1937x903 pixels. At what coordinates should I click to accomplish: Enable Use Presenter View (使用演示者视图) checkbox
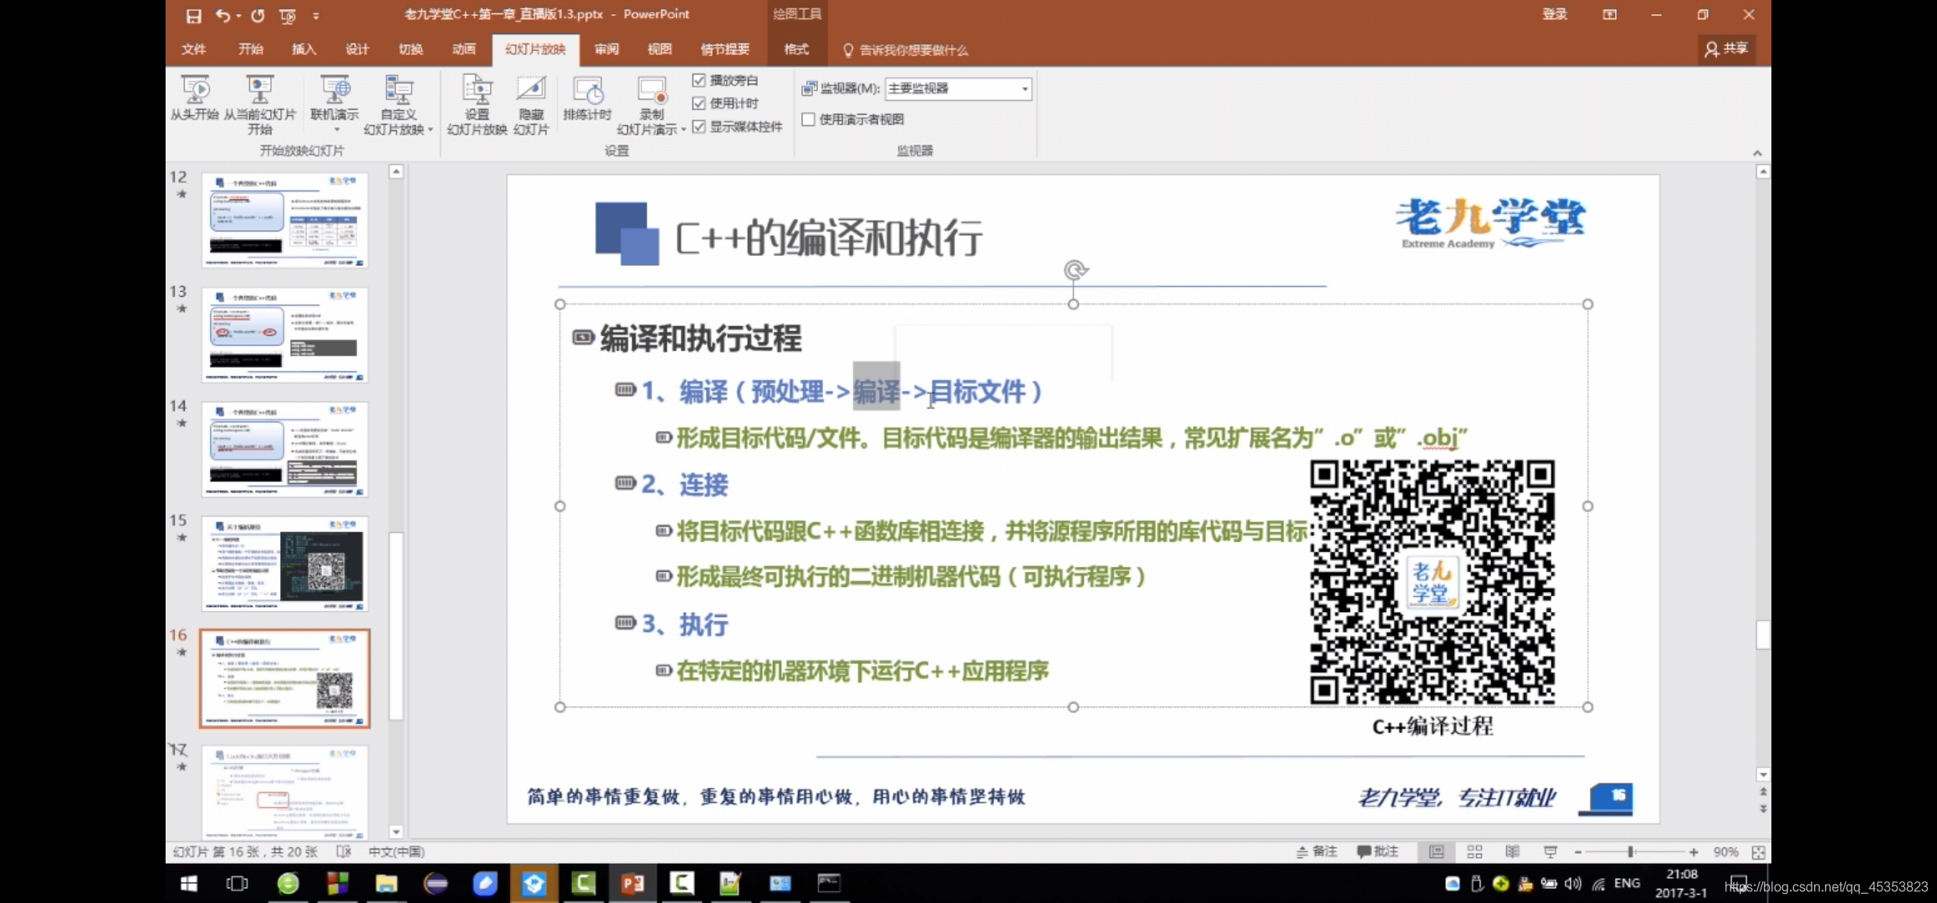pyautogui.click(x=809, y=119)
